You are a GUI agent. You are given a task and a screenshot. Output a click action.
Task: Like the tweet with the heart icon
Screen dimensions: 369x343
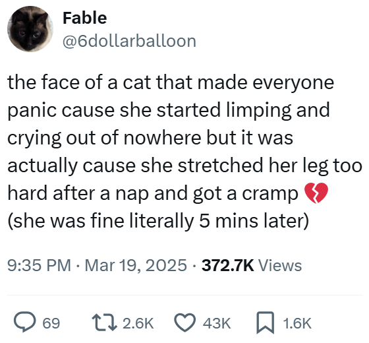click(x=185, y=323)
